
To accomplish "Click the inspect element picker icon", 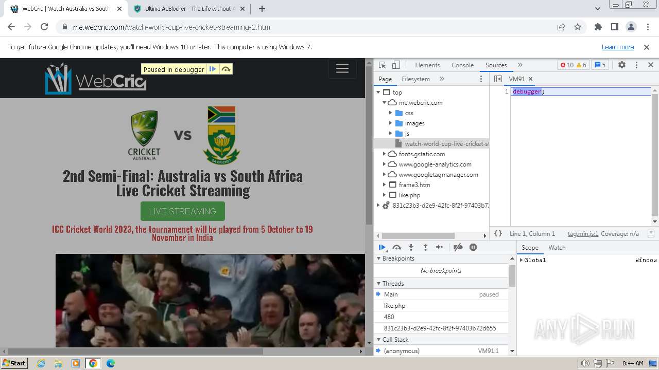I will pos(382,65).
